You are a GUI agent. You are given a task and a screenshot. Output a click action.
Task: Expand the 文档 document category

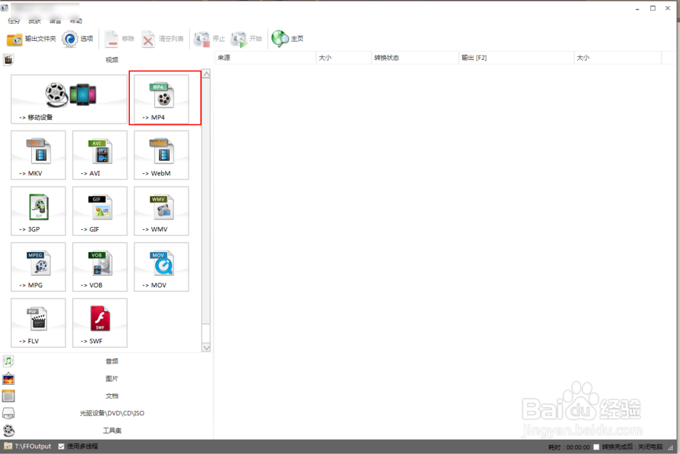click(106, 396)
